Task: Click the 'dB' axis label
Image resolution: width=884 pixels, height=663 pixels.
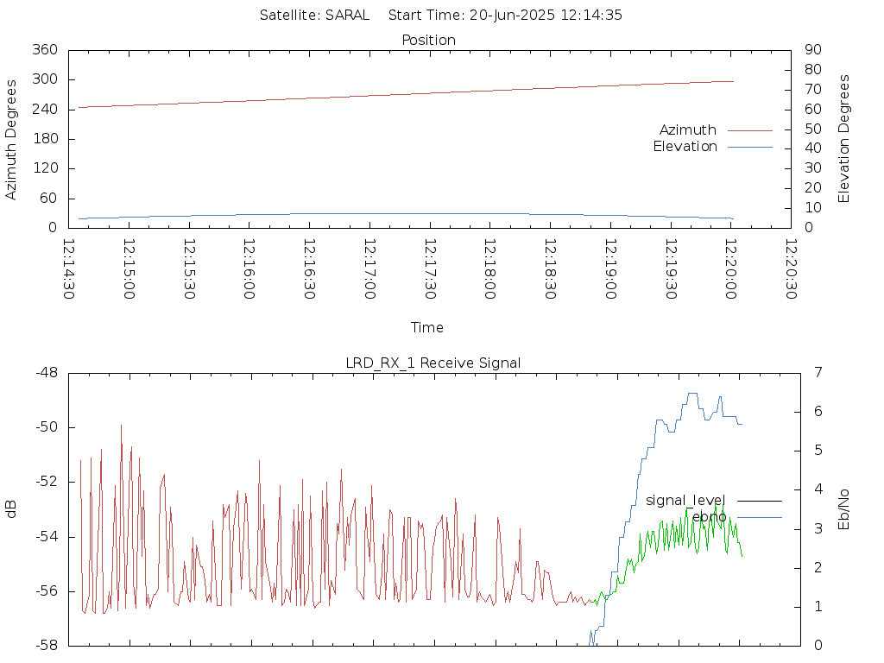Action: click(10, 509)
